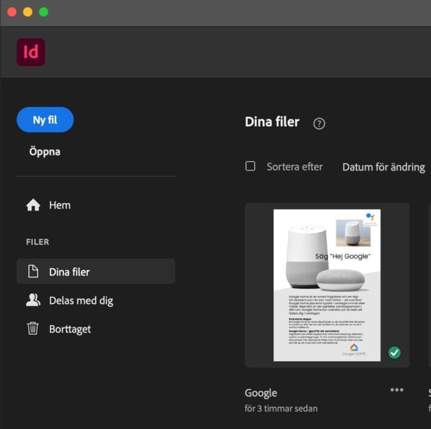Select Dina filer in the sidebar

pyautogui.click(x=95, y=271)
